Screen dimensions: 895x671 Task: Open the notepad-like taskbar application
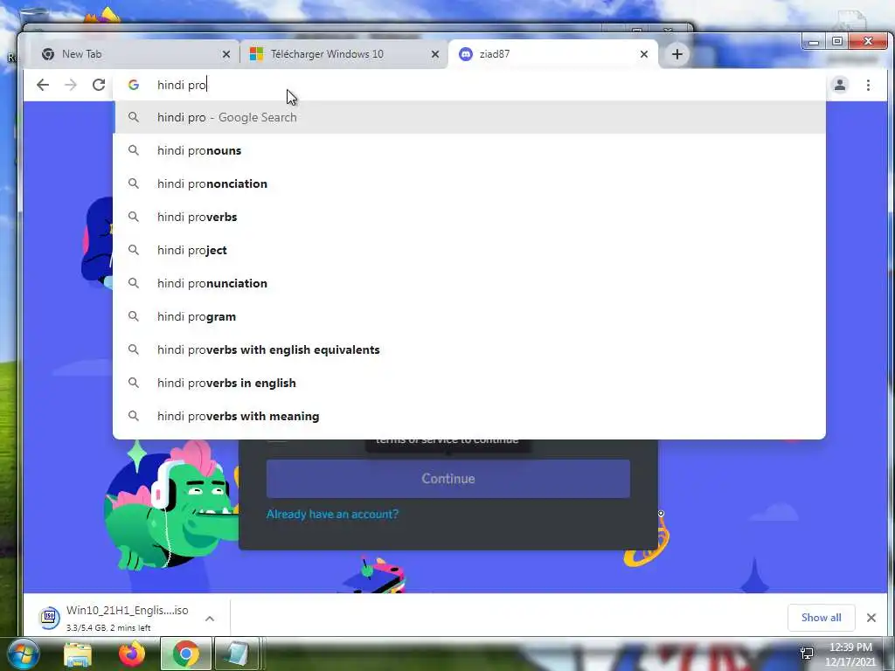(x=236, y=654)
